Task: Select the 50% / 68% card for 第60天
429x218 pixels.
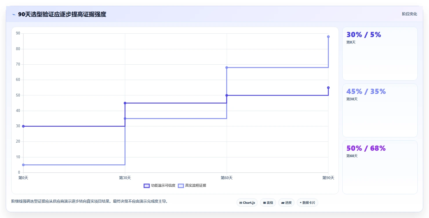Action: (x=380, y=167)
